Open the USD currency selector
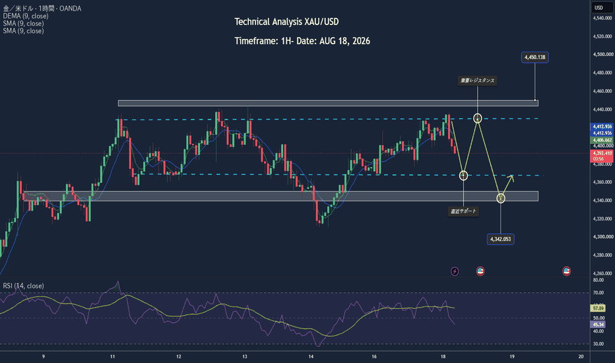This screenshot has height=363, width=615. pos(602,7)
